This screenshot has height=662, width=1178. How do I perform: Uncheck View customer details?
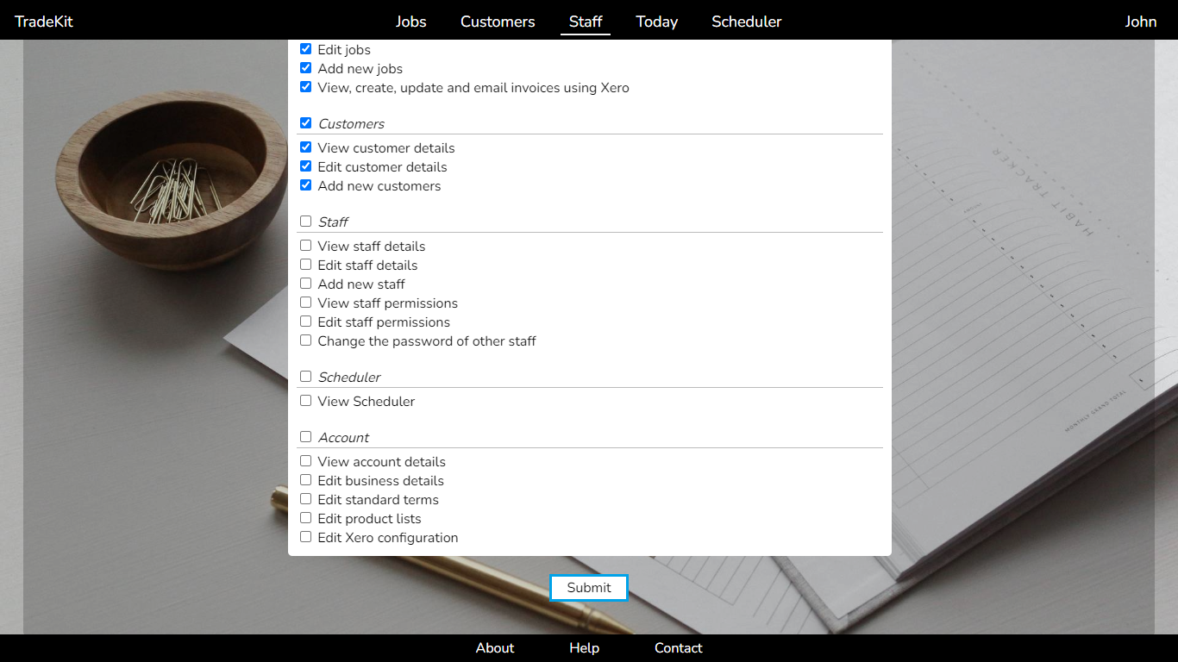305,147
